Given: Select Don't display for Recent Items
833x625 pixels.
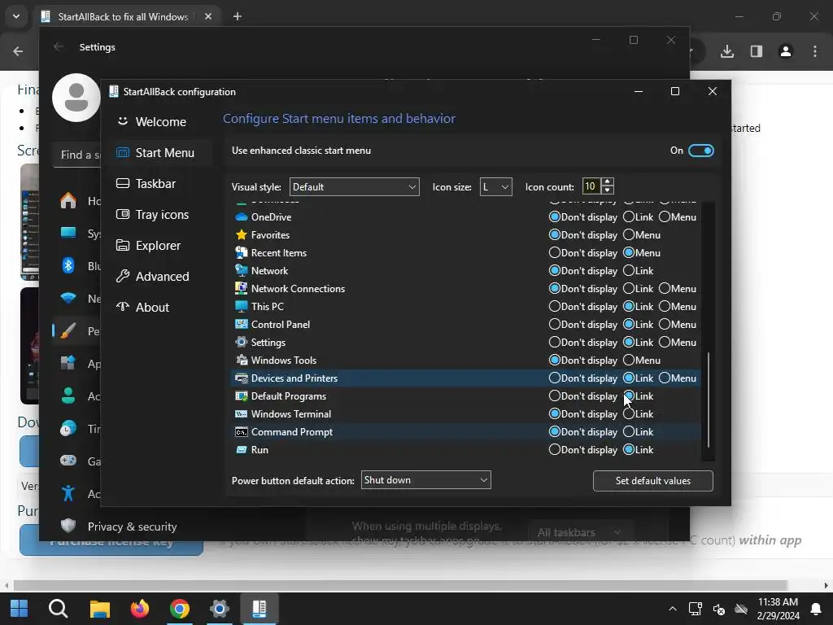Looking at the screenshot, I should coord(555,253).
